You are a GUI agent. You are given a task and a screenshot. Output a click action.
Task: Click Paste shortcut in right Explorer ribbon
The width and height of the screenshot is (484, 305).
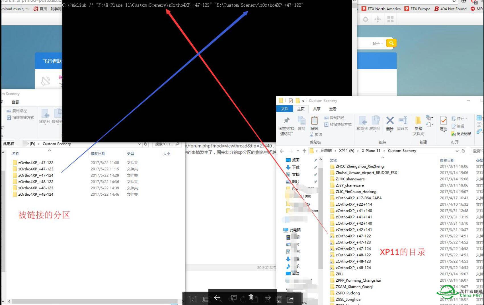click(338, 124)
